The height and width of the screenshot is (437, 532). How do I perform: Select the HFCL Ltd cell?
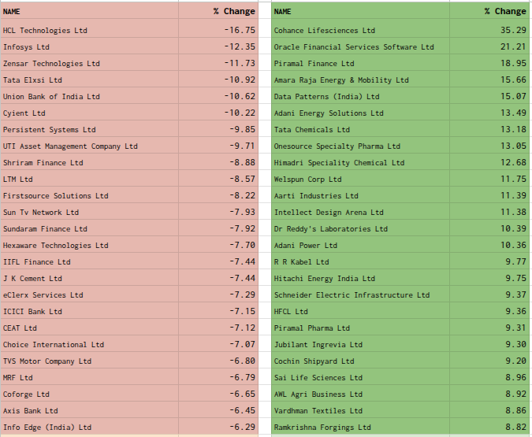pyautogui.click(x=361, y=311)
